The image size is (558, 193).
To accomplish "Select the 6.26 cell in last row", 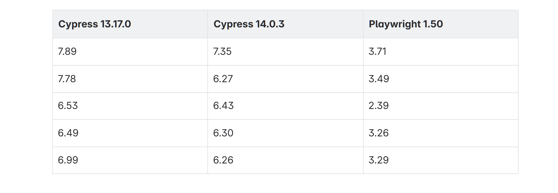I will [285, 160].
